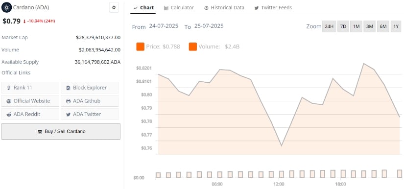The width and height of the screenshot is (404, 189).
Task: Click the Buy / Sell Cardano button
Action: click(61, 132)
